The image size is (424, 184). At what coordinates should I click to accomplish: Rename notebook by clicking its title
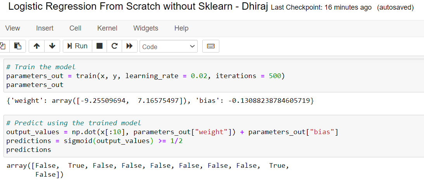coord(138,7)
